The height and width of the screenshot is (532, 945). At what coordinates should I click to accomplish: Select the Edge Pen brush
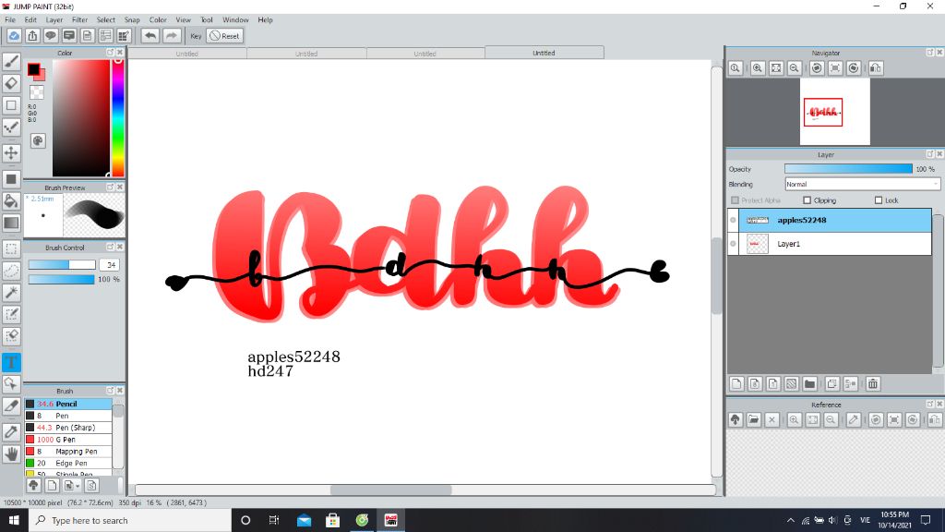coord(68,464)
